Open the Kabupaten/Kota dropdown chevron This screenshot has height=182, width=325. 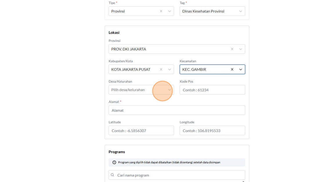click(169, 69)
